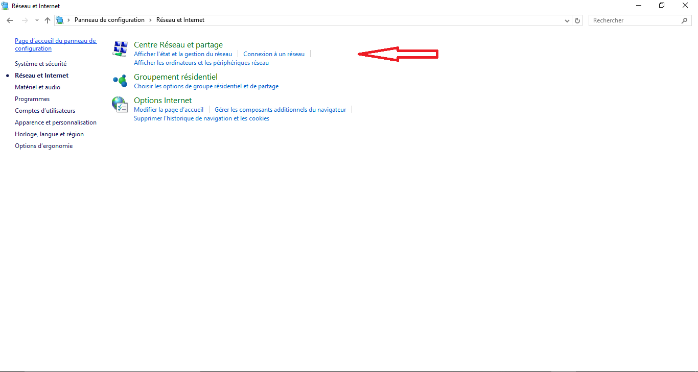Open Supprimer l'historique de navigation et les cookies

pos(201,118)
